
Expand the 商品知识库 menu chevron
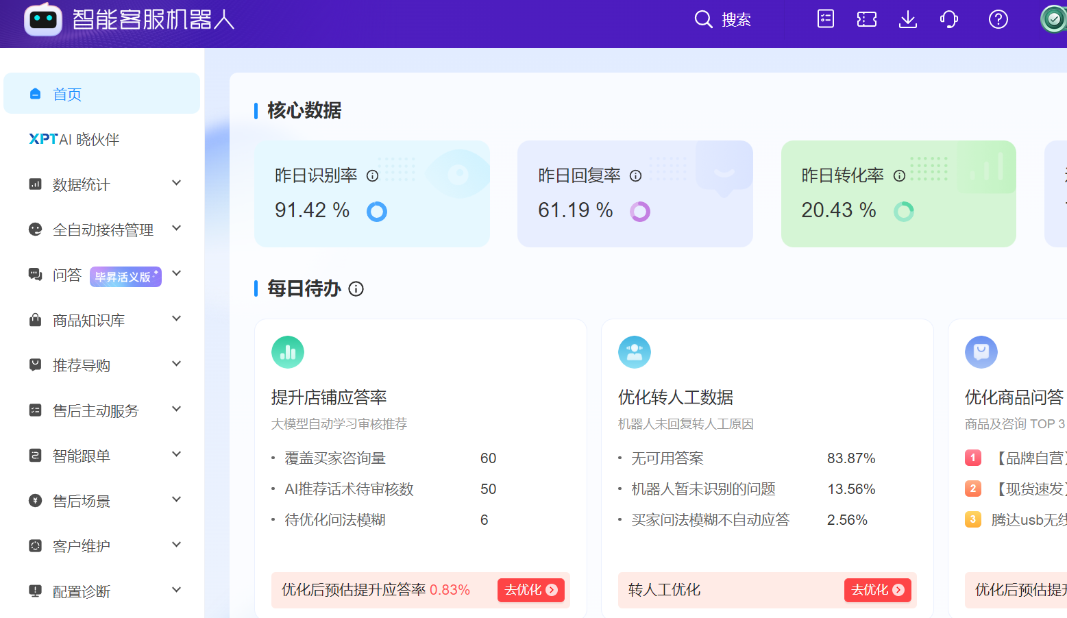pos(177,319)
